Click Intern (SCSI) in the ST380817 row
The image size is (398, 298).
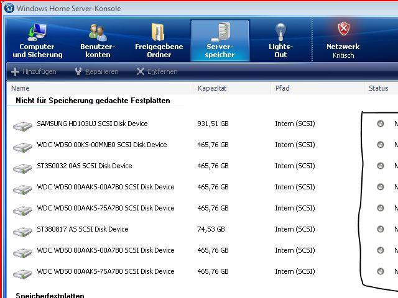pyautogui.click(x=295, y=229)
